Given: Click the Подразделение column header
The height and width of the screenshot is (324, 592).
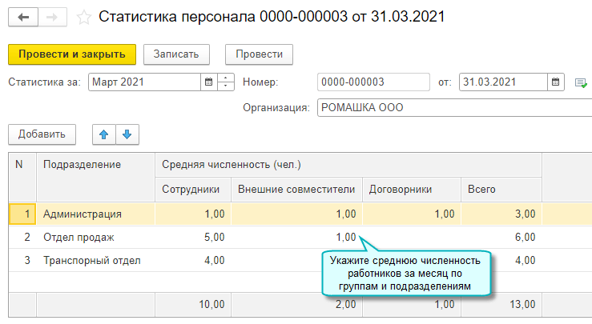Looking at the screenshot, I should tap(82, 165).
